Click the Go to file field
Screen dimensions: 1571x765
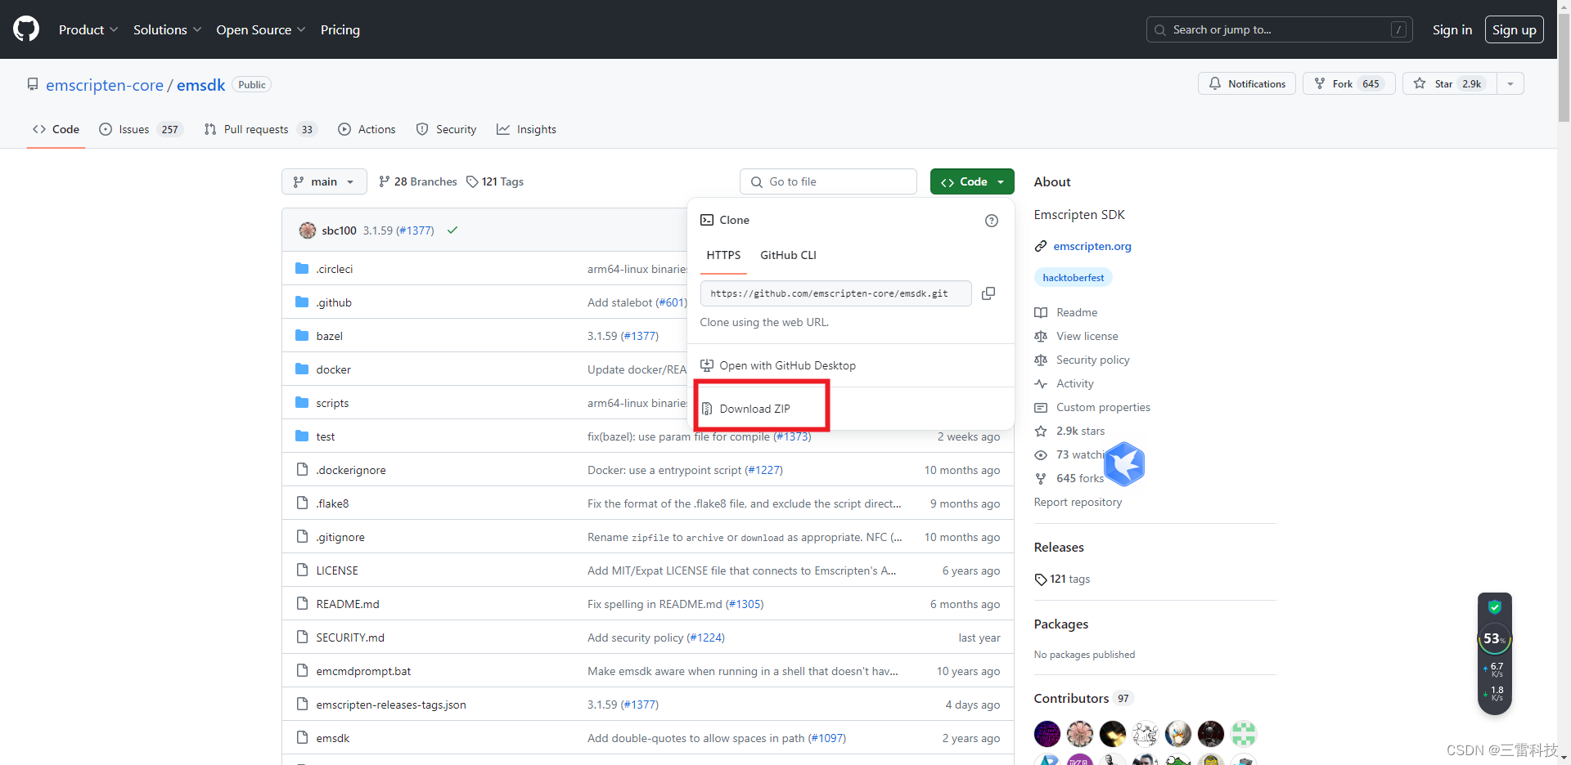828,181
